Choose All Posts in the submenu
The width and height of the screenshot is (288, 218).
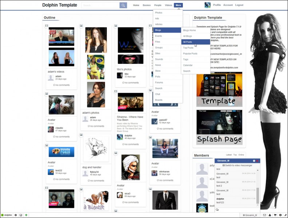coord(196,42)
